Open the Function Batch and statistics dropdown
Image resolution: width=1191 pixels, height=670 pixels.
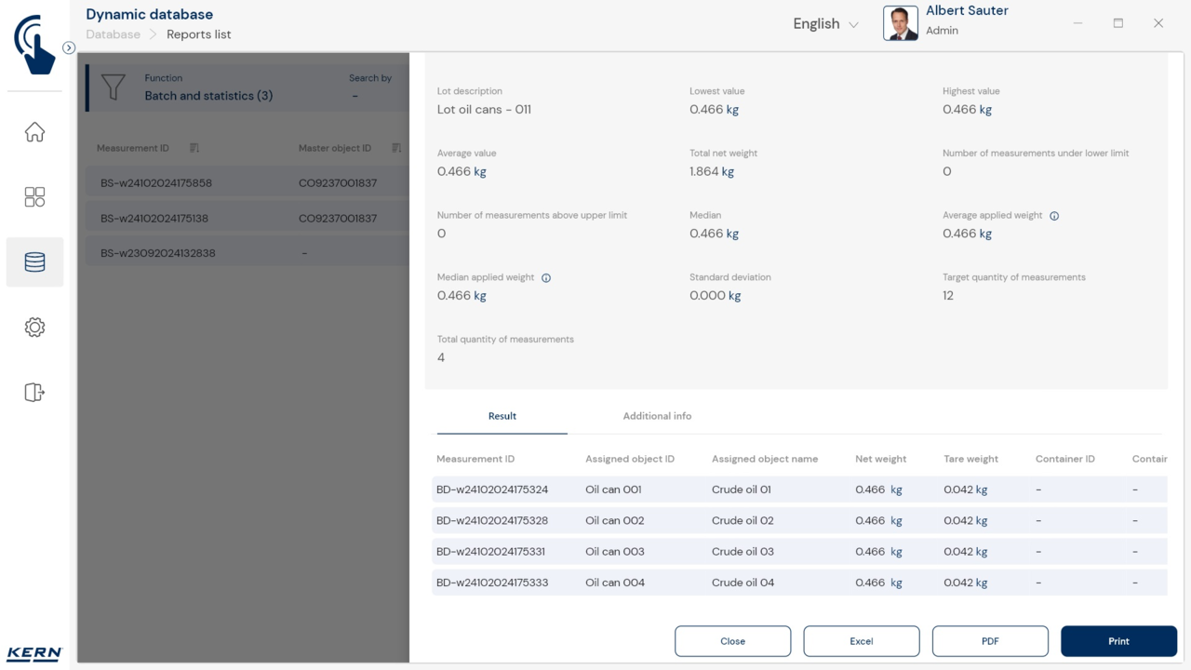[208, 96]
